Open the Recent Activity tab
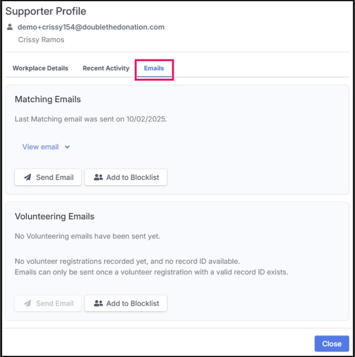The width and height of the screenshot is (355, 357). tap(106, 68)
